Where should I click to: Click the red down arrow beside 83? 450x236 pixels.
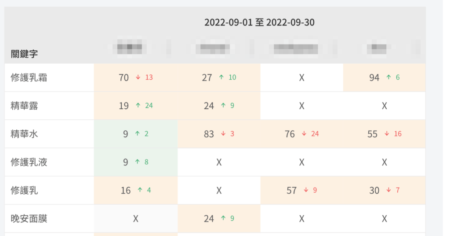click(223, 134)
